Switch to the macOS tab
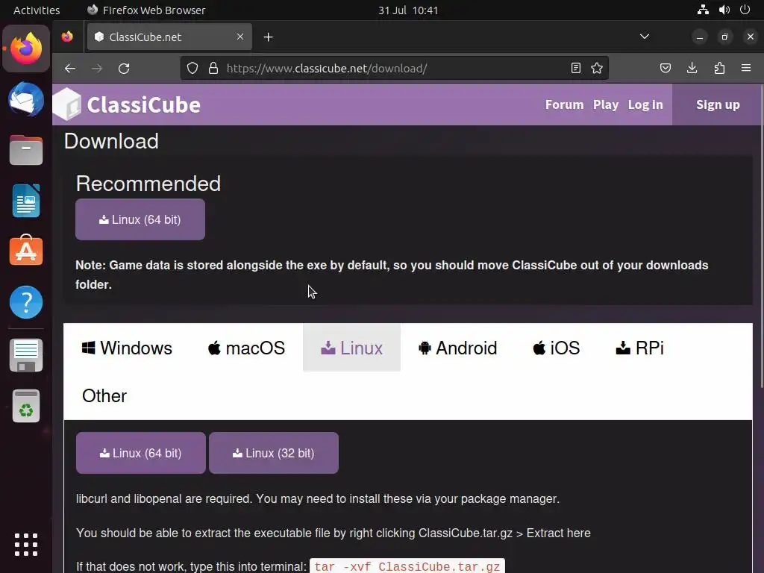The width and height of the screenshot is (764, 573). point(246,348)
